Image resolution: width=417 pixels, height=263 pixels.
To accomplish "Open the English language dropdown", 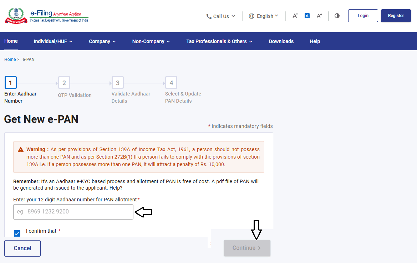I will (x=264, y=16).
